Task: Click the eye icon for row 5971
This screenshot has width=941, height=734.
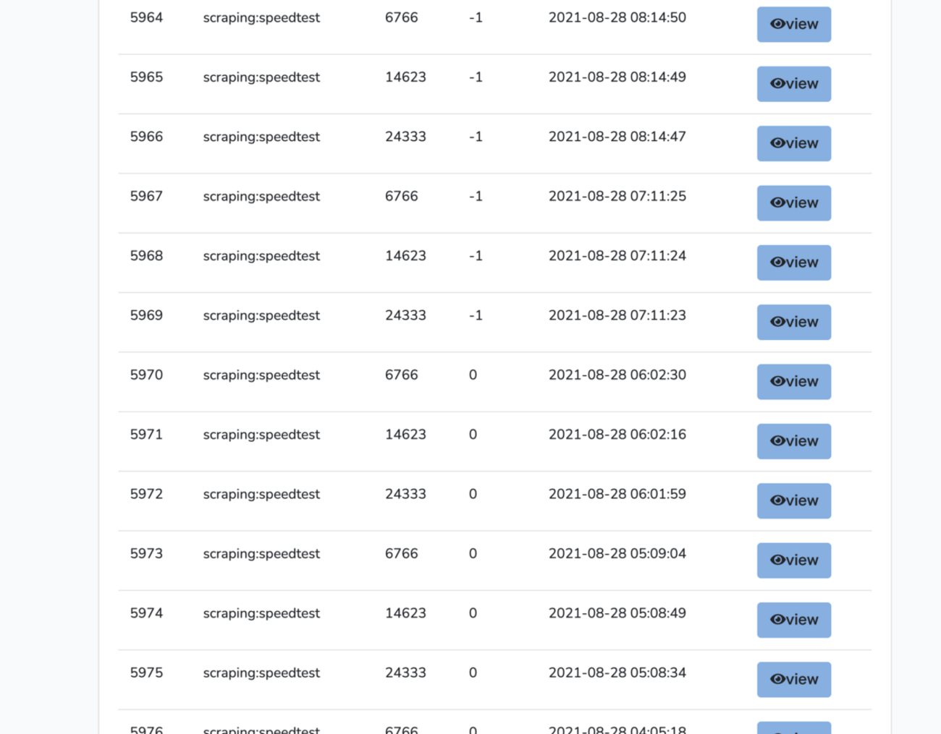Action: 777,440
